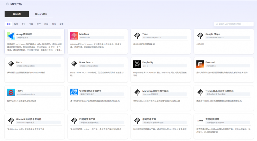Viewport: 257px width, 141px height.
Task: Open the 百度地图服务 card title
Action: pyautogui.click(x=212, y=119)
